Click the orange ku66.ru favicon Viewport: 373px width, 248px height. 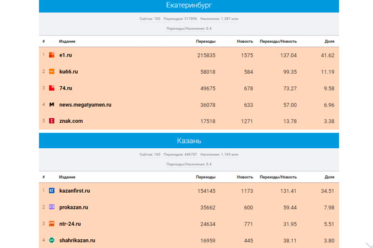coord(52,72)
